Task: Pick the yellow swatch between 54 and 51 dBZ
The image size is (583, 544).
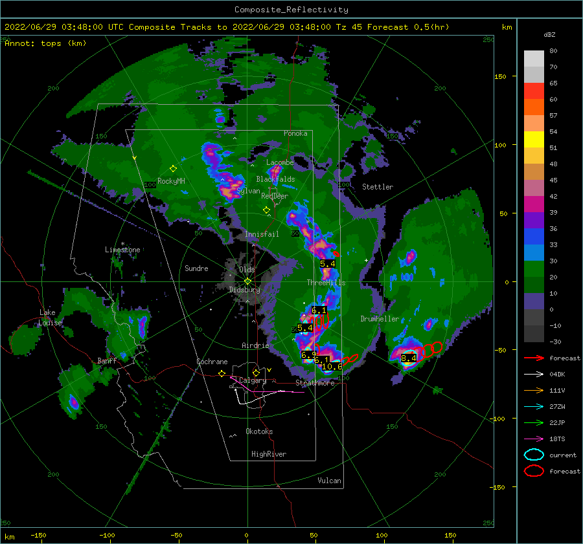Action: click(534, 139)
